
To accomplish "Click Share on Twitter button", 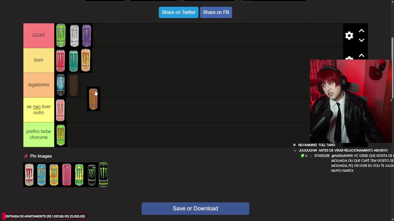I will pyautogui.click(x=179, y=12).
